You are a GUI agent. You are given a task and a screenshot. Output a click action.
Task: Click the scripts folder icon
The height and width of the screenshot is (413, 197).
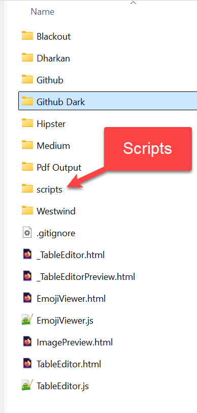[x=27, y=189]
